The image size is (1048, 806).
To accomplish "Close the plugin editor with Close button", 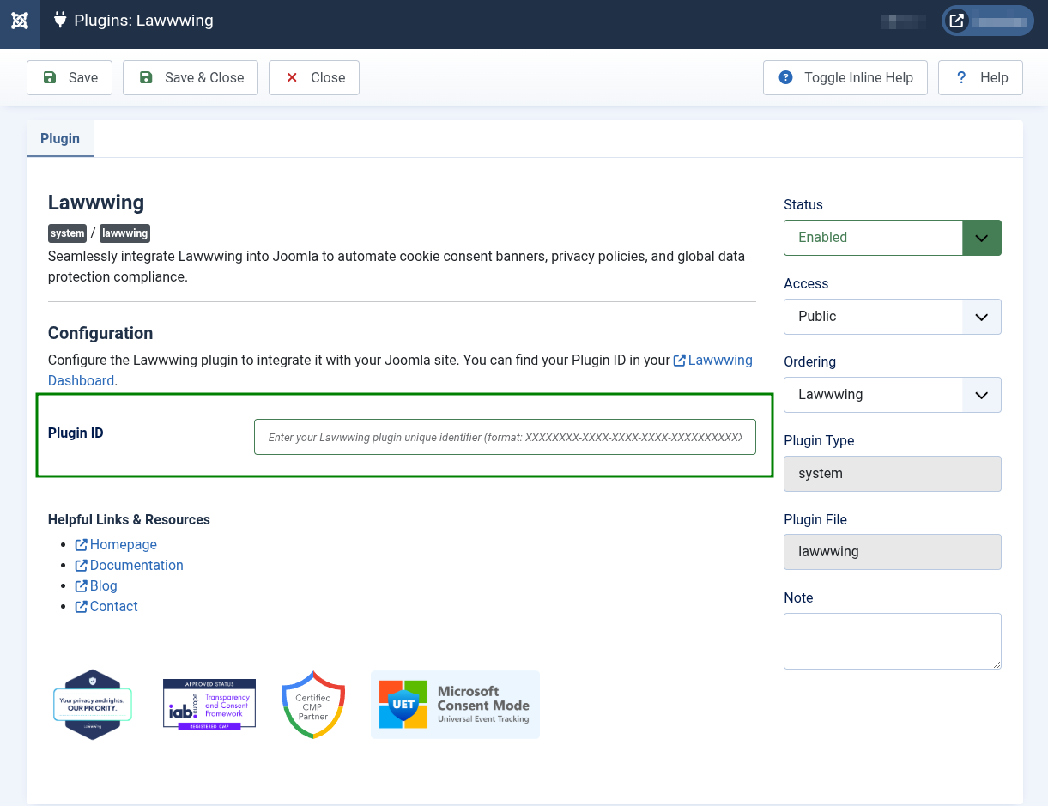I will tap(314, 77).
